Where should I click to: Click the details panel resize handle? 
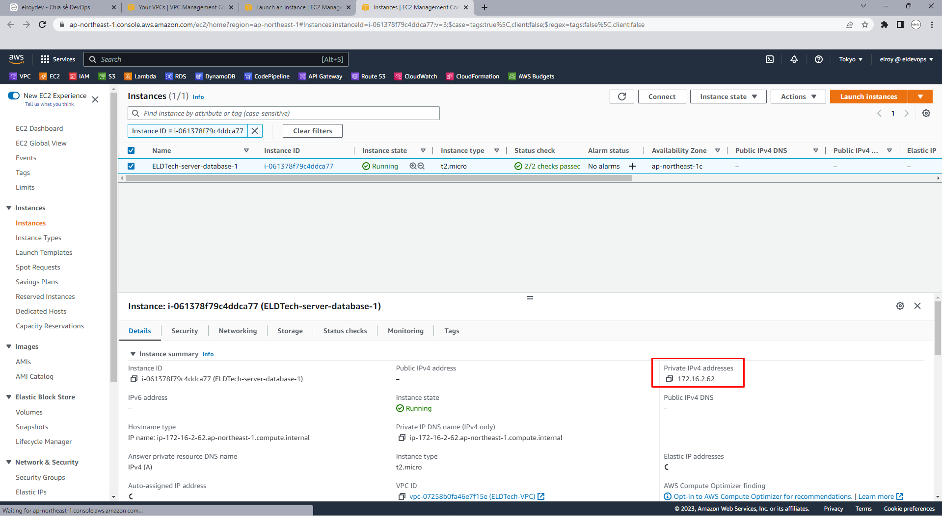tap(530, 297)
